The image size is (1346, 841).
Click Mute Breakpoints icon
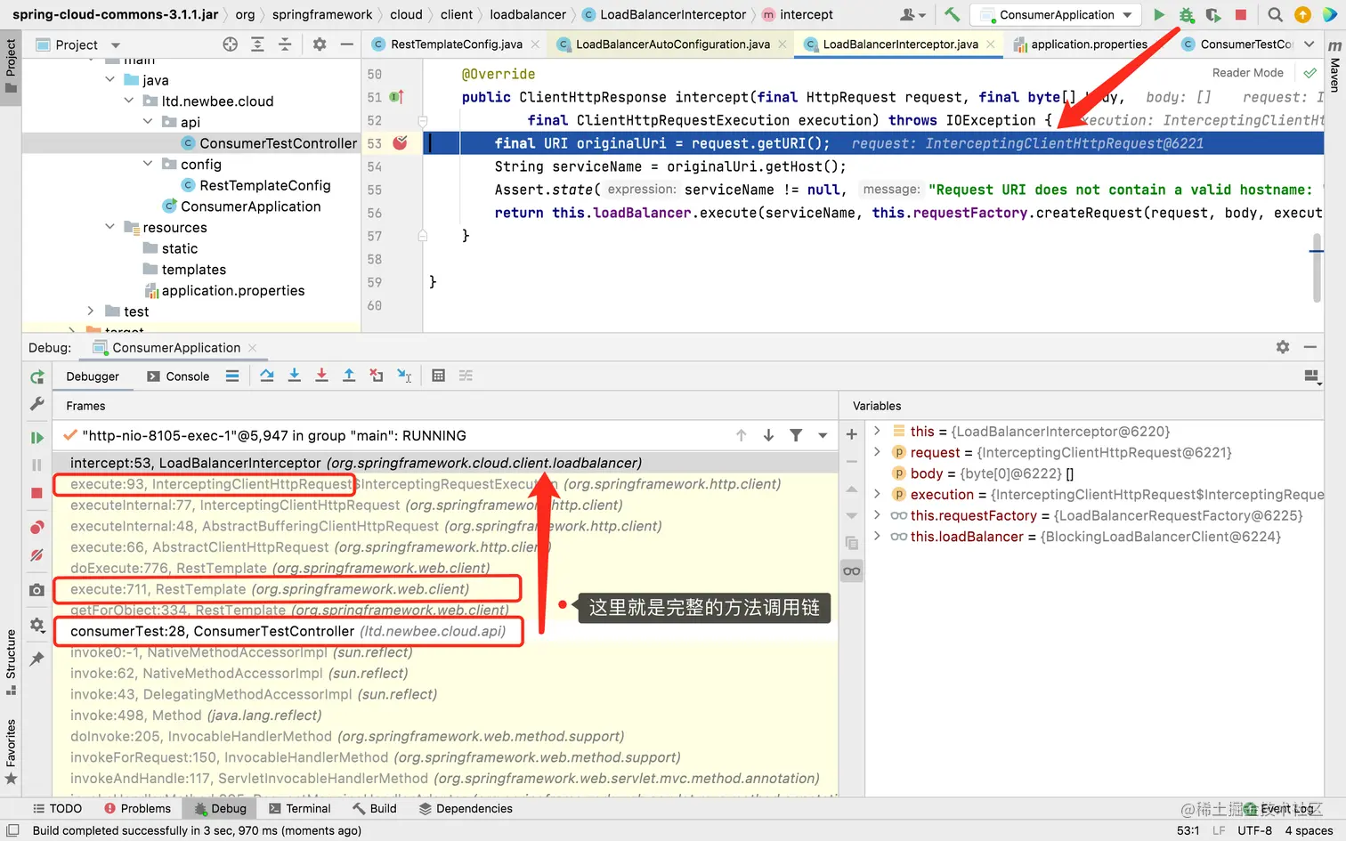coord(36,555)
